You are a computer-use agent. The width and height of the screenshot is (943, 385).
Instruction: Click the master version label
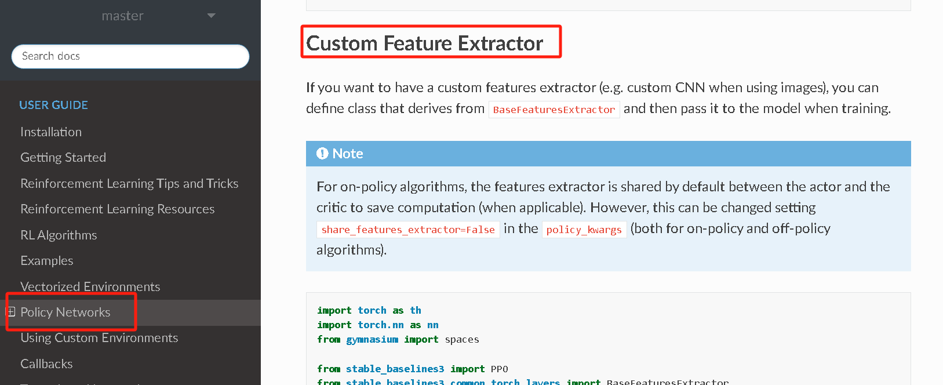coord(122,16)
